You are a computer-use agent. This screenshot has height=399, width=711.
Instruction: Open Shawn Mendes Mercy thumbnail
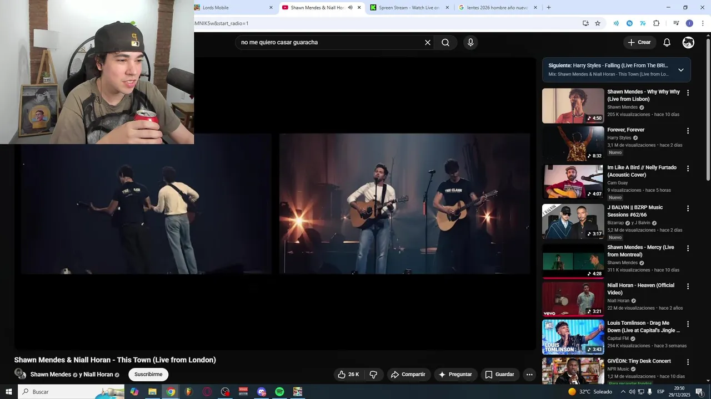[x=573, y=262]
